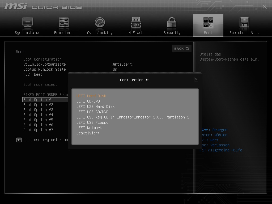Screen dimensions: 272x204
Task: Select Boot Option #1 row
Action: tap(45, 100)
